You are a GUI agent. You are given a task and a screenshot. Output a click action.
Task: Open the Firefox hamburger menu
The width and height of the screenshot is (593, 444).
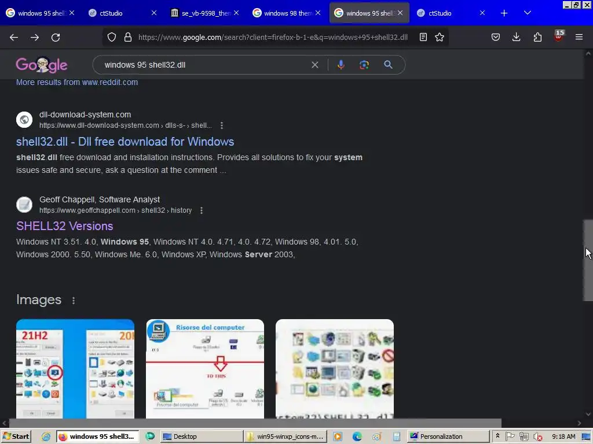579,37
